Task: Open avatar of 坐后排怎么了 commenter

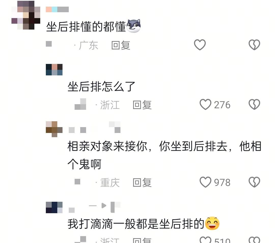Action: [x=54, y=70]
